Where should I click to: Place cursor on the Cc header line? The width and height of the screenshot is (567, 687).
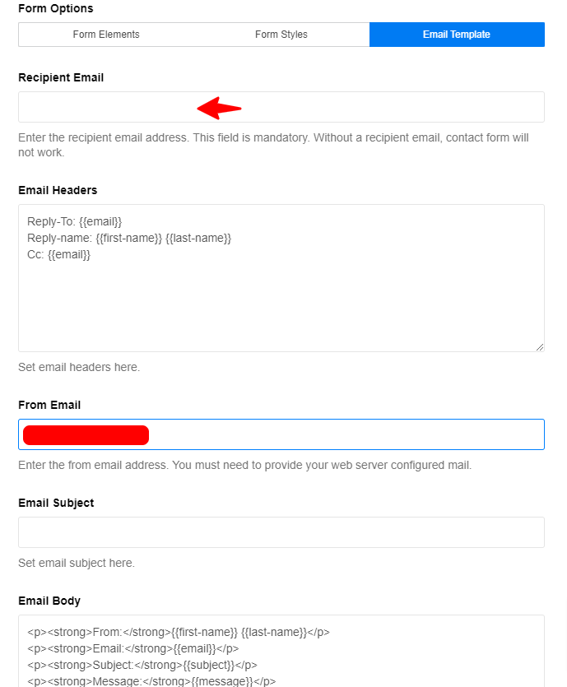tap(58, 254)
